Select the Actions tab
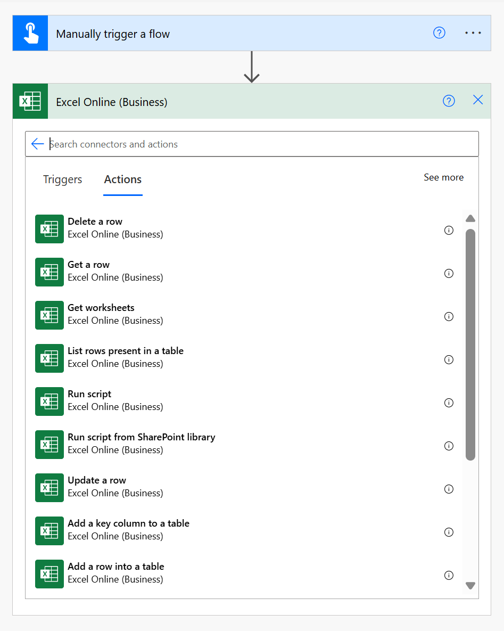Viewport: 504px width, 631px height. (123, 179)
